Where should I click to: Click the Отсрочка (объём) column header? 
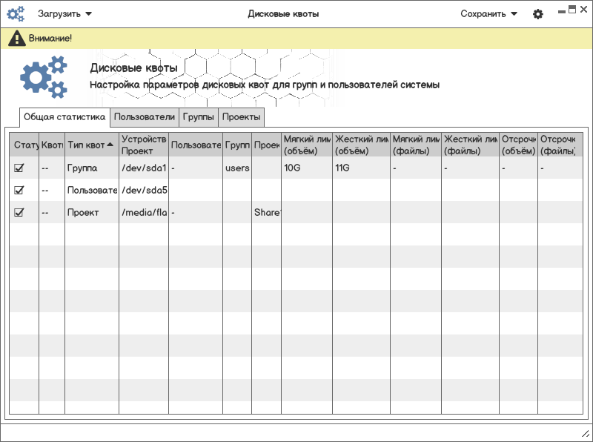[518, 145]
